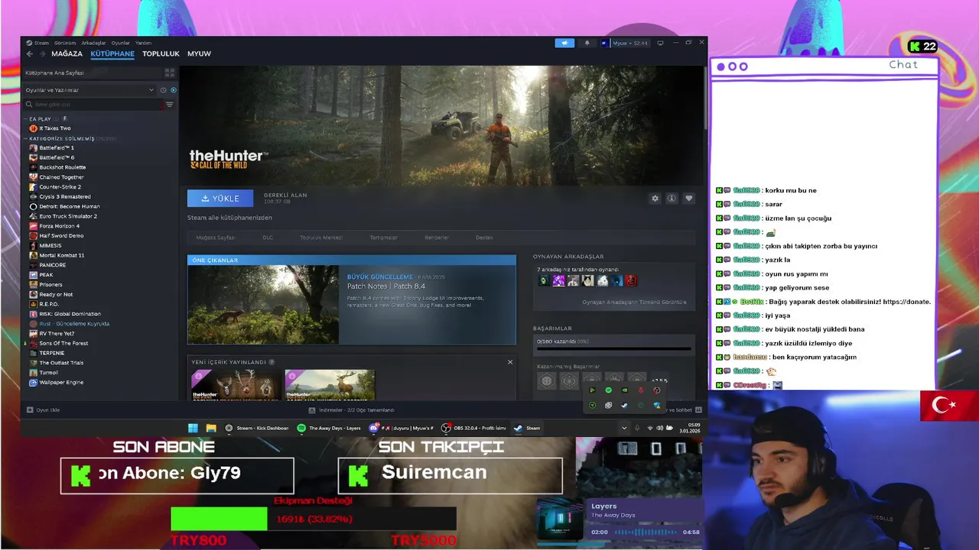Click Kütüphane Ana Sayfası button

[x=92, y=73]
